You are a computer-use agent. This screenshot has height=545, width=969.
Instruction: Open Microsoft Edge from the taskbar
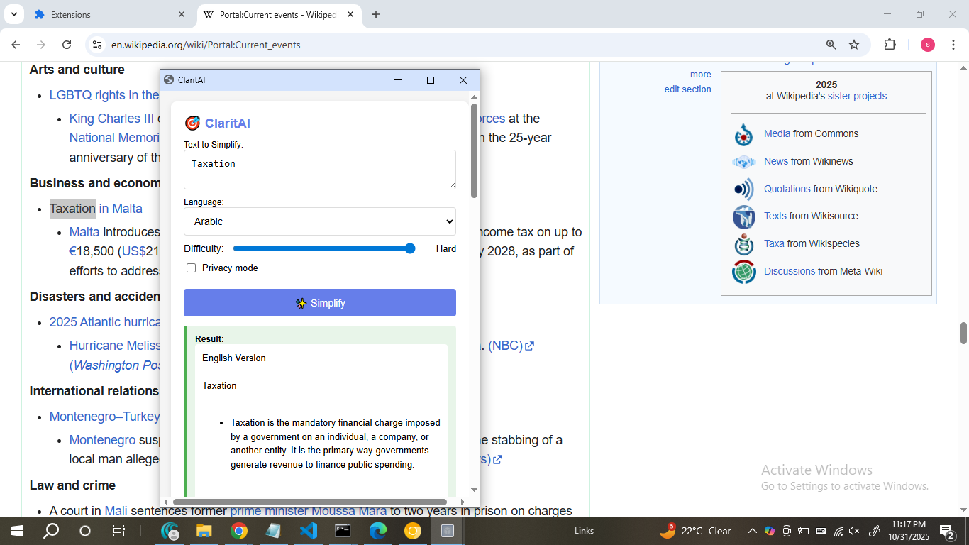[x=377, y=531]
